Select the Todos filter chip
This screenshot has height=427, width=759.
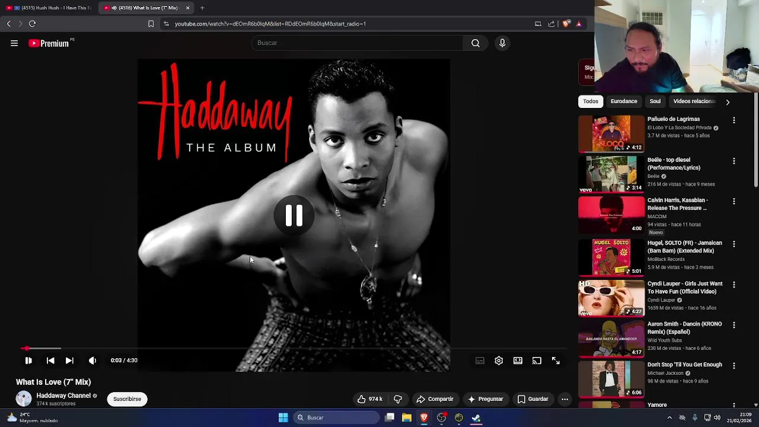pyautogui.click(x=591, y=101)
